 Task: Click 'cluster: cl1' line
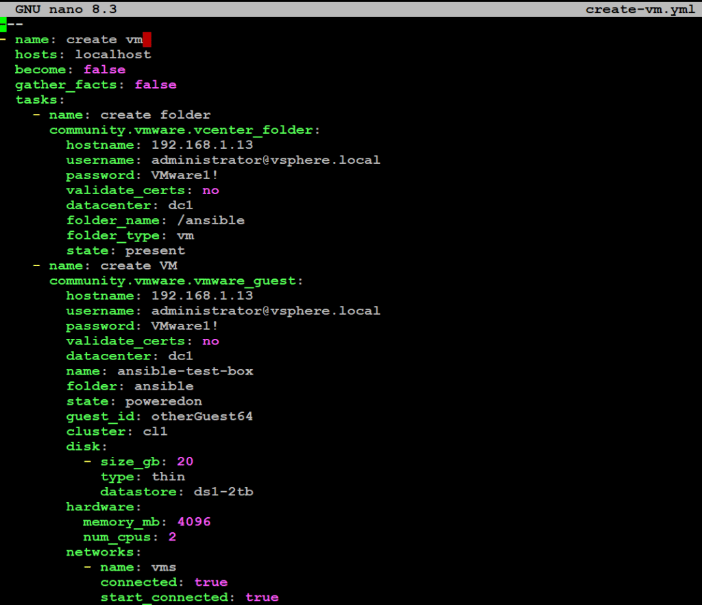117,431
